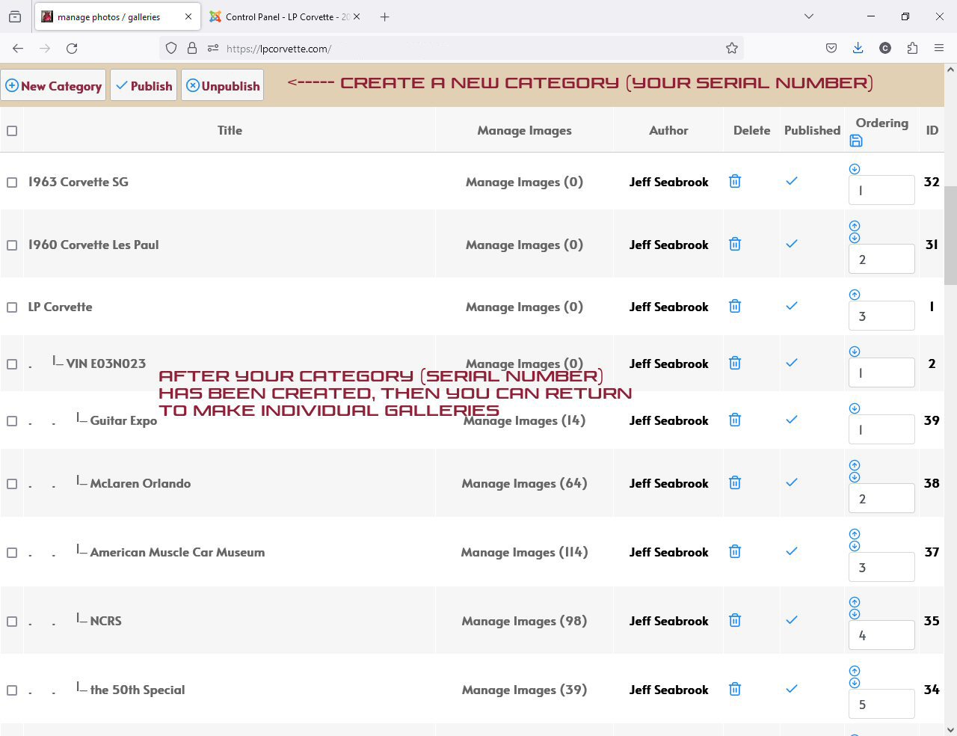957x736 pixels.
Task: Open the 1963 Corvette SG title
Action: (79, 182)
